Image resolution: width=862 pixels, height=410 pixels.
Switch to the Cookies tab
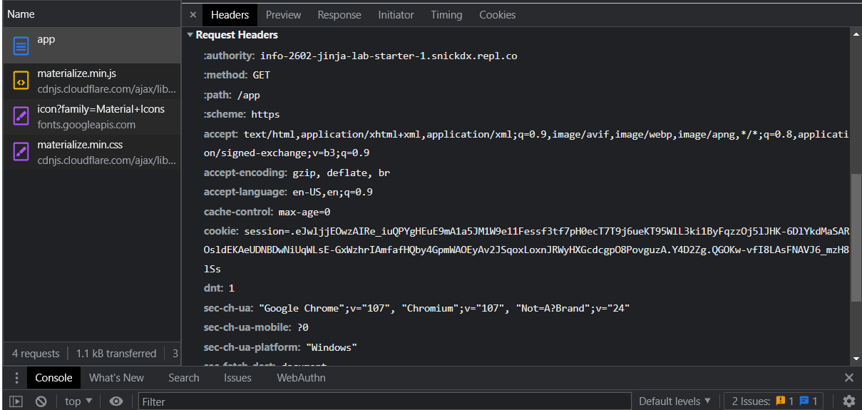click(x=497, y=15)
